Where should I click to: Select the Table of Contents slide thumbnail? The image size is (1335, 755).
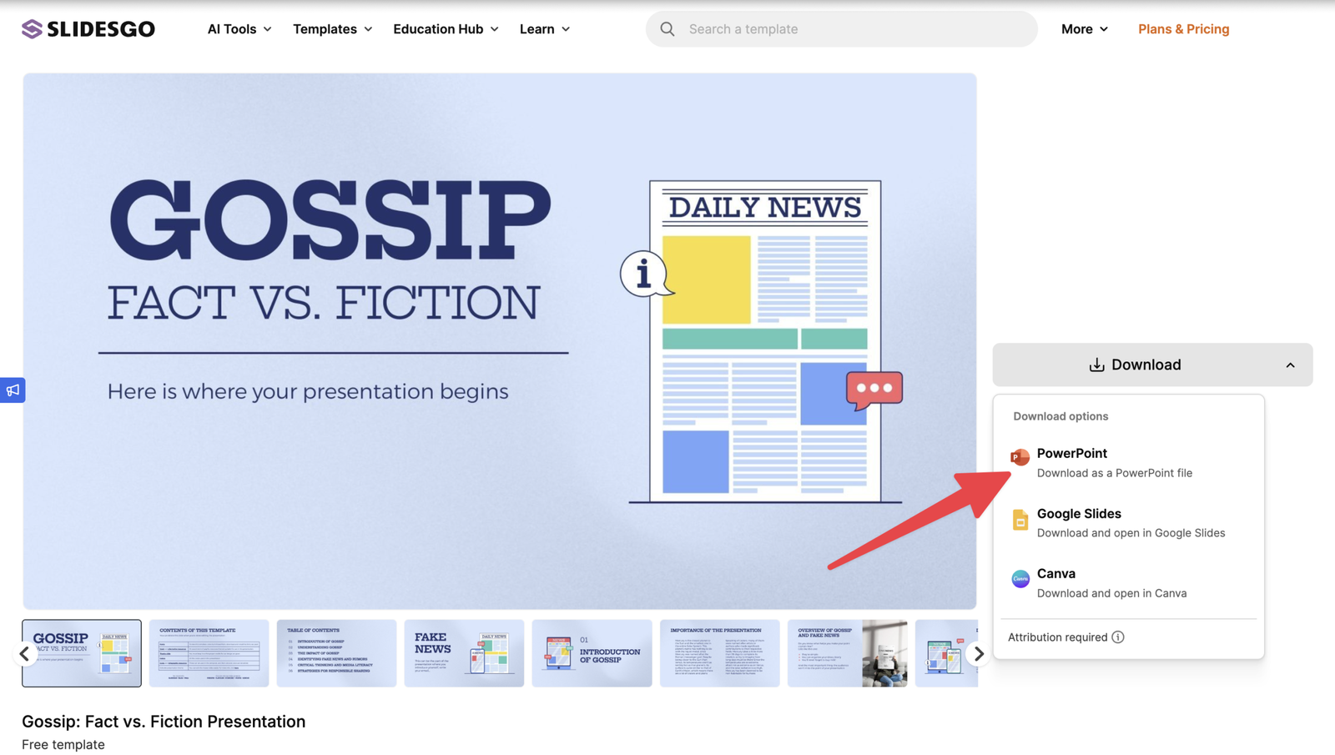point(336,653)
